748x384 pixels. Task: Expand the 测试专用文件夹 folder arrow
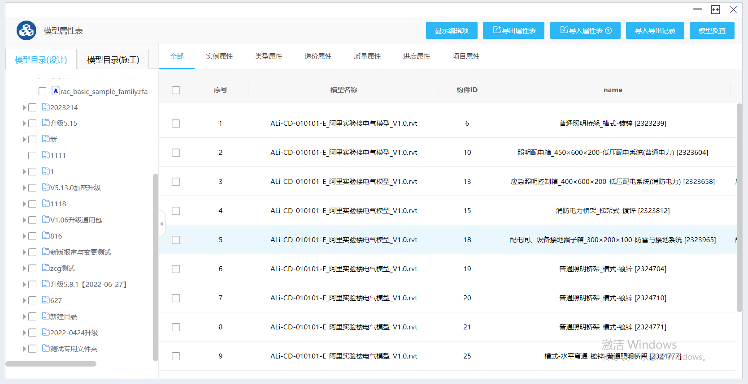point(24,349)
